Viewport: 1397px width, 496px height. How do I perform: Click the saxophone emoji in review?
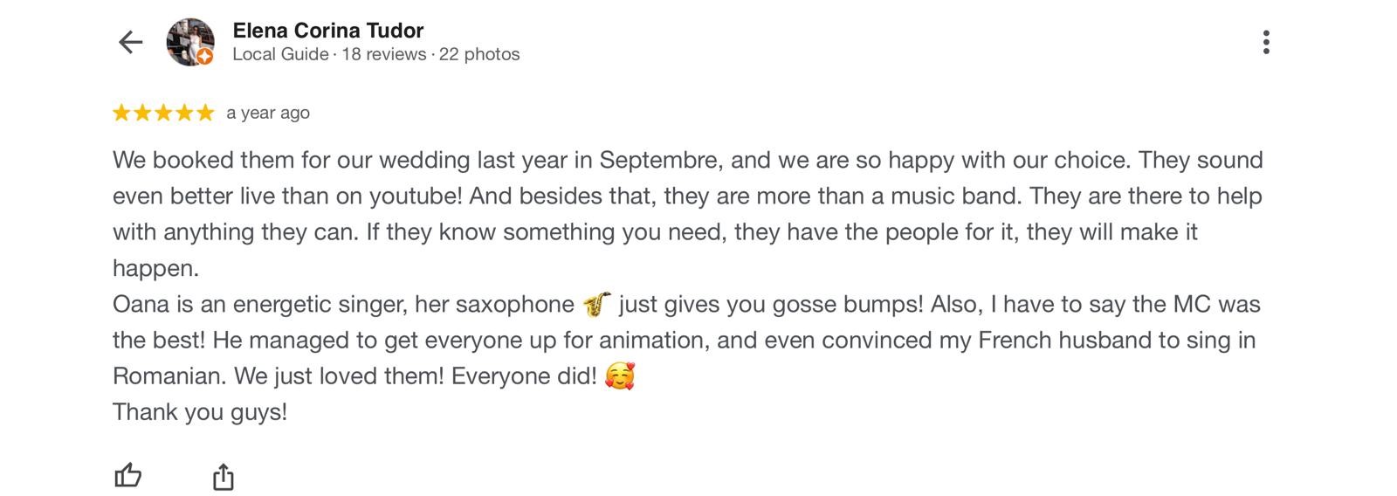click(x=596, y=304)
